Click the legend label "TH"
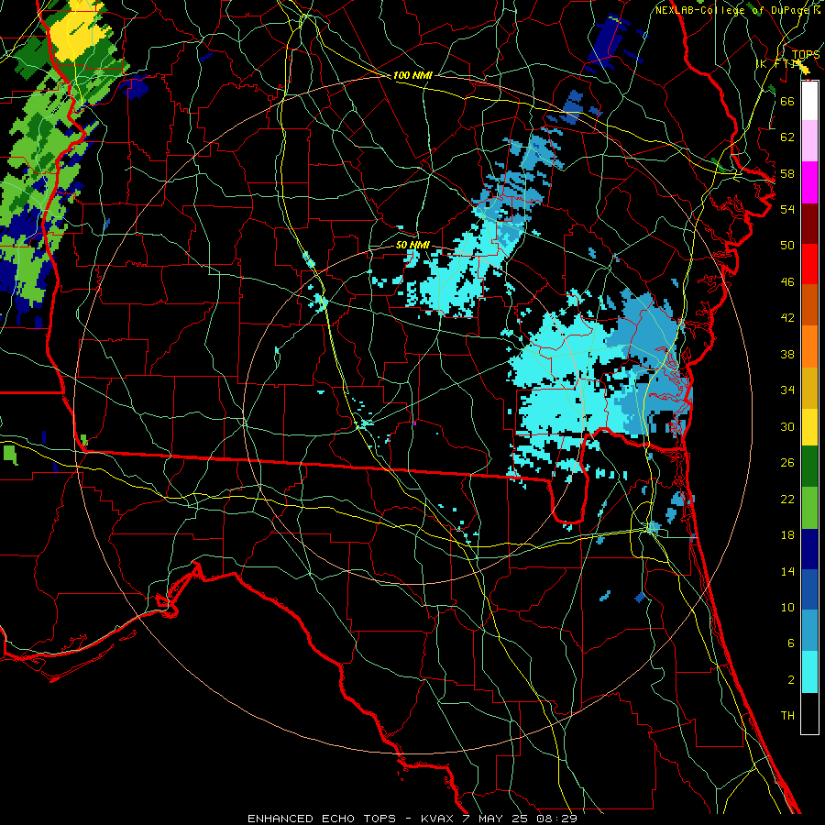The image size is (825, 825). click(787, 716)
